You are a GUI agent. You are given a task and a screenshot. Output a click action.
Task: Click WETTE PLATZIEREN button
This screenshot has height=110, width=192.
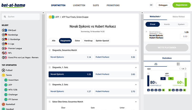click(x=167, y=48)
